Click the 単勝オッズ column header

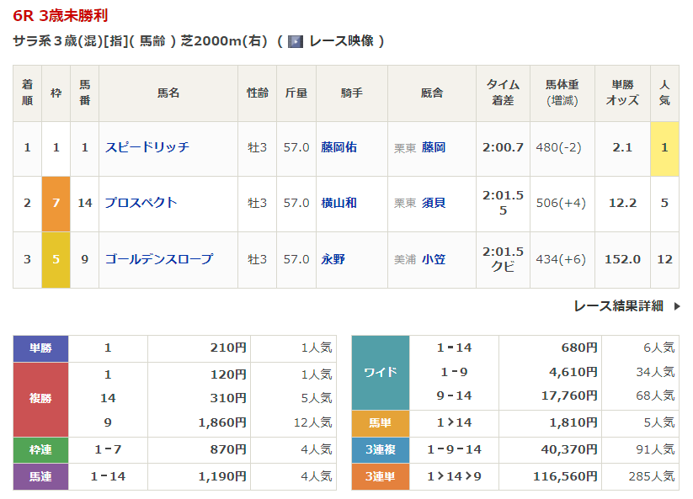coord(622,93)
